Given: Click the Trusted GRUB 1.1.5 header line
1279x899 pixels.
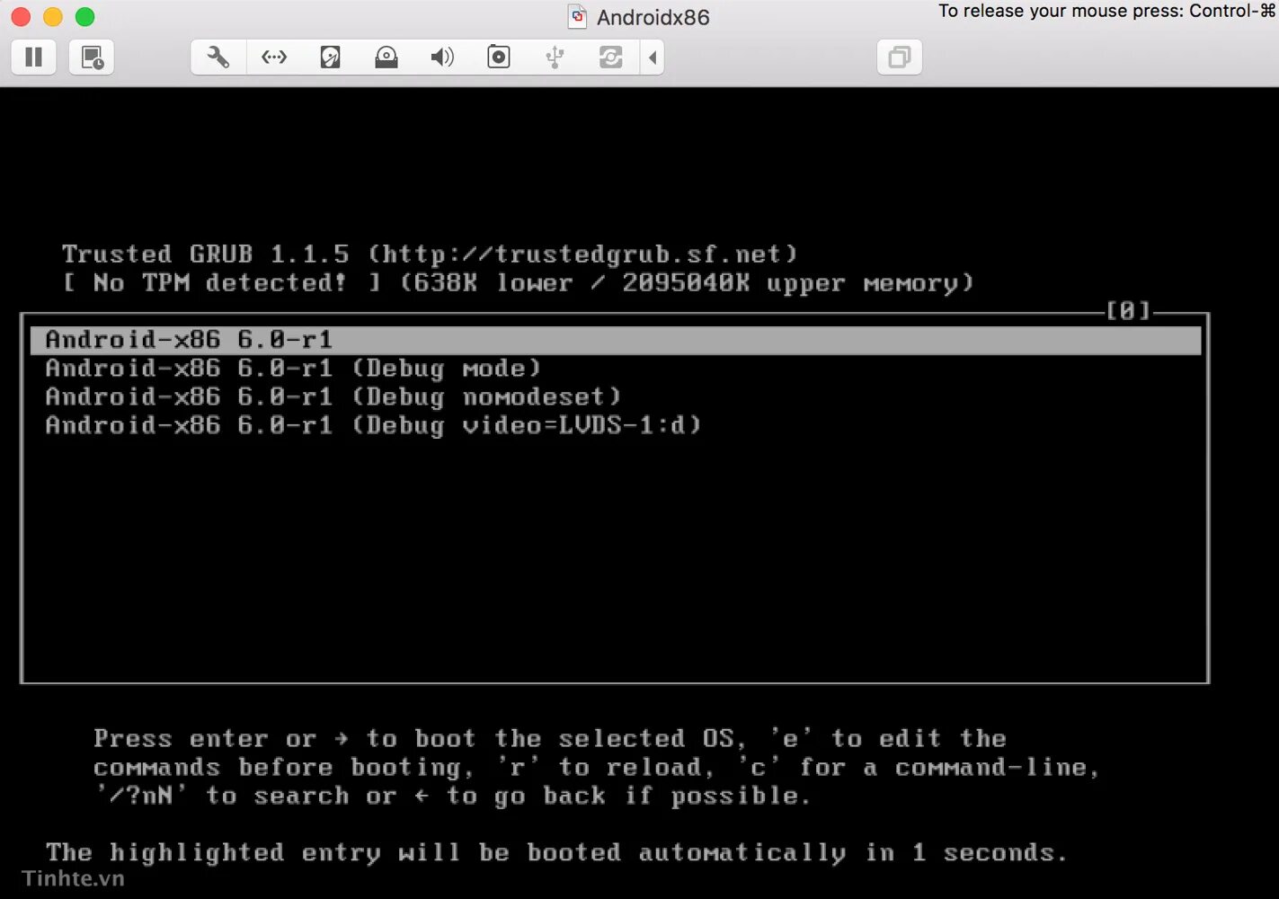Looking at the screenshot, I should click(x=430, y=254).
